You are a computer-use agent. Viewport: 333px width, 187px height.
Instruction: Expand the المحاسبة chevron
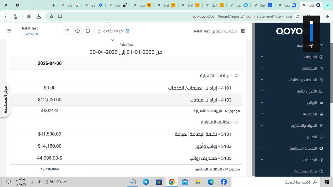(262, 114)
